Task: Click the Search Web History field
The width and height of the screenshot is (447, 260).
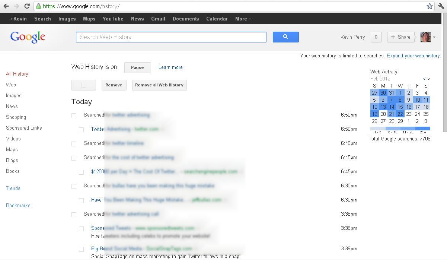Action: (171, 37)
